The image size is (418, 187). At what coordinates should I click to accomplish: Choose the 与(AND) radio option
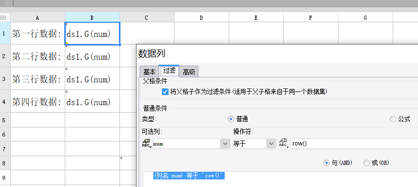[326, 163]
